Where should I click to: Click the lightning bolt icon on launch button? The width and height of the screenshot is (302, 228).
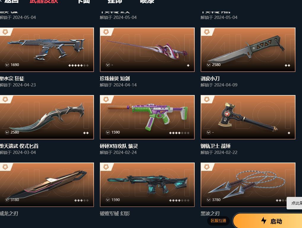pyautogui.click(x=264, y=221)
